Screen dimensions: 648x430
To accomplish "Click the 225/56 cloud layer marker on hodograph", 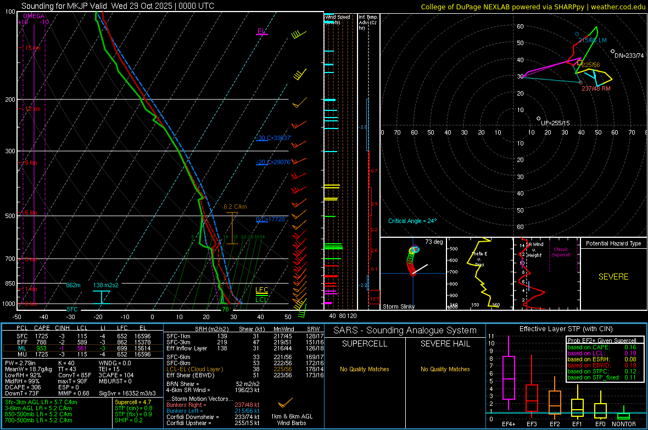I will pyautogui.click(x=580, y=63).
